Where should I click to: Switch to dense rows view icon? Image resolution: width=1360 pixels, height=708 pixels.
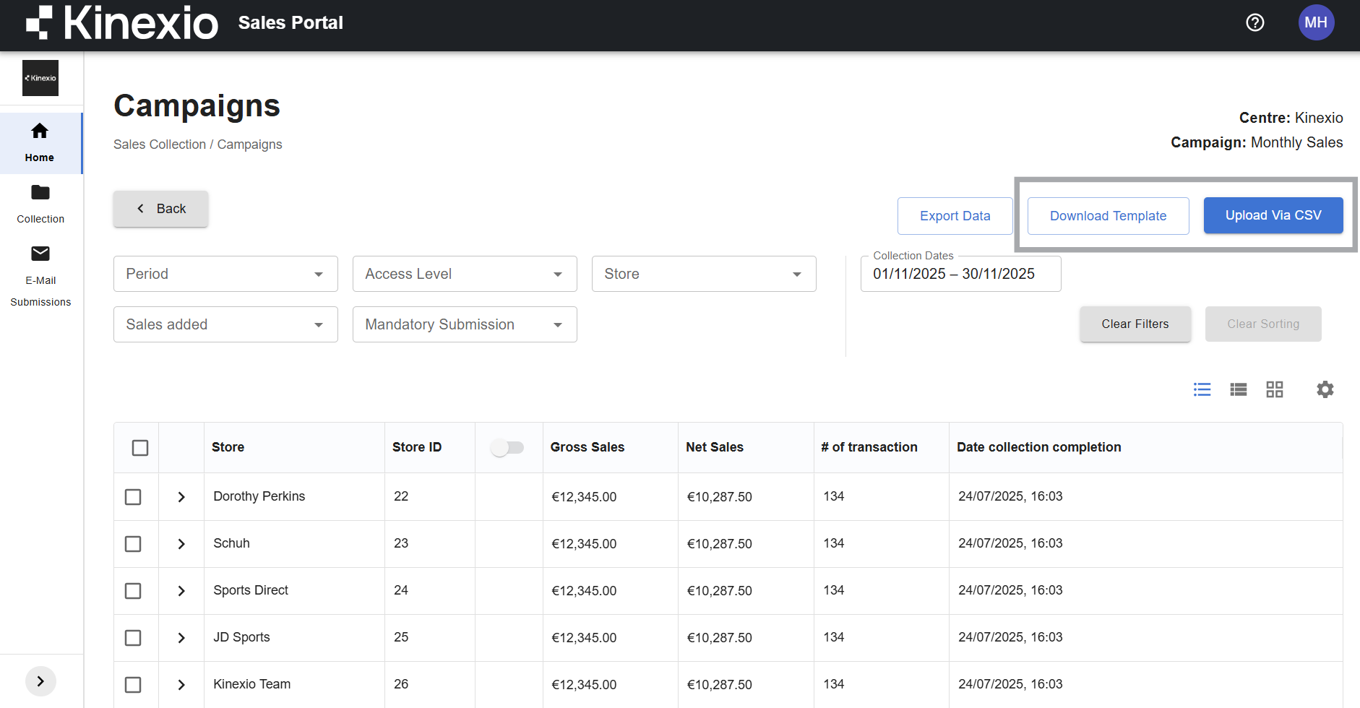(1239, 390)
